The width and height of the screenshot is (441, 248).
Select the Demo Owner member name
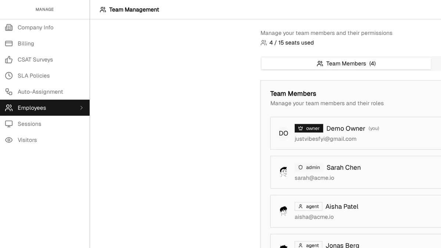coord(346,128)
